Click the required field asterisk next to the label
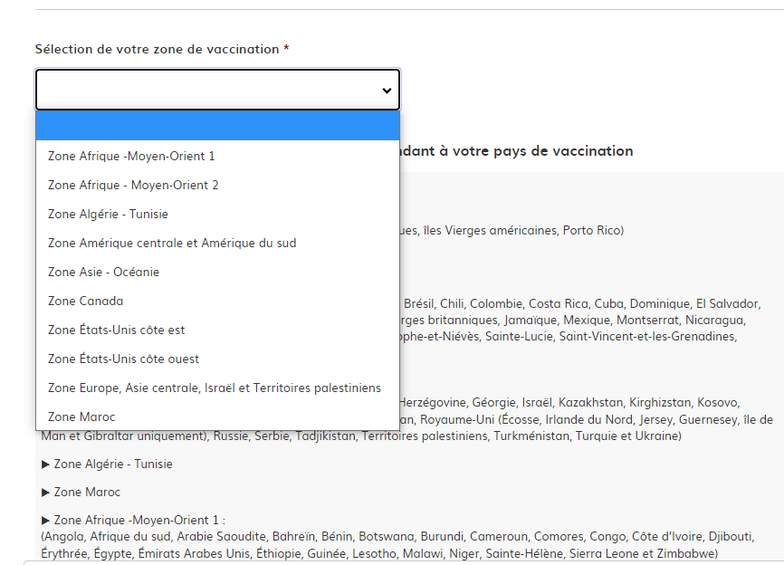784x565 pixels. (x=284, y=49)
